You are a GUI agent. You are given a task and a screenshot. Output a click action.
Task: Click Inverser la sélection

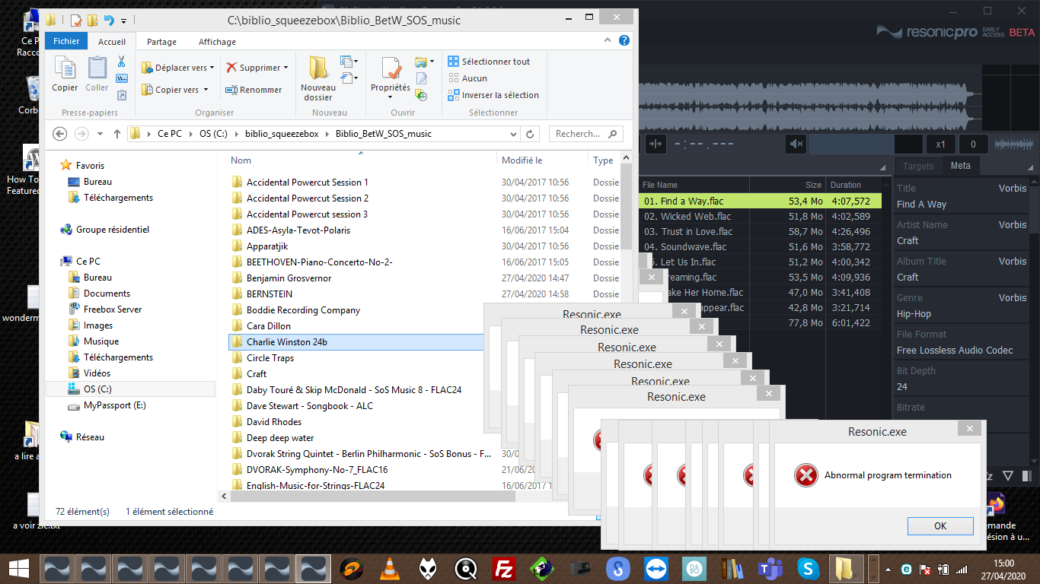(x=499, y=95)
